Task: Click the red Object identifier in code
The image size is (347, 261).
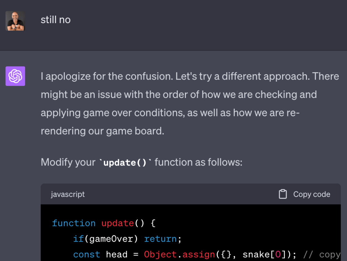Action: 160,255
